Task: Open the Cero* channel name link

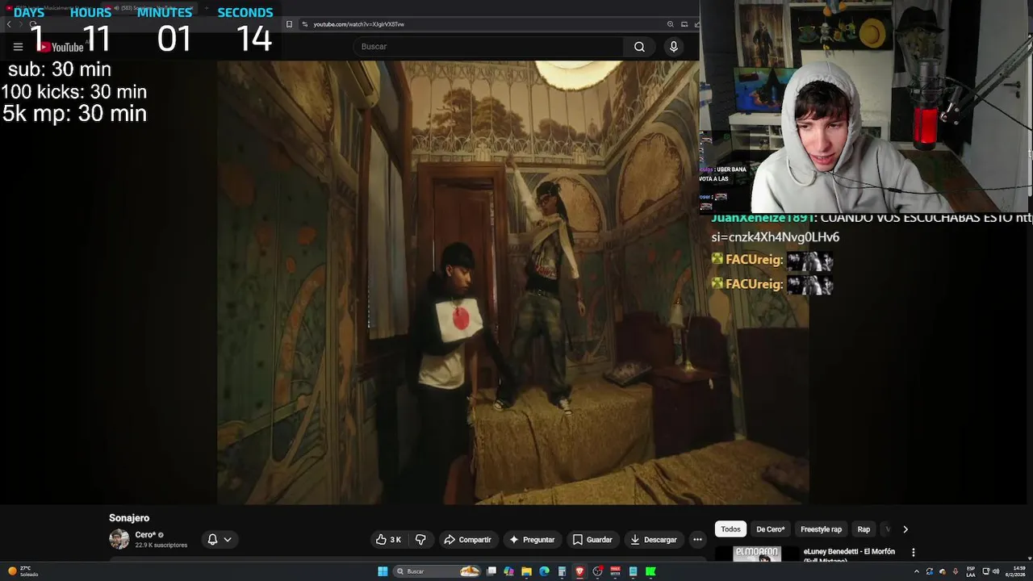Action: [145, 535]
